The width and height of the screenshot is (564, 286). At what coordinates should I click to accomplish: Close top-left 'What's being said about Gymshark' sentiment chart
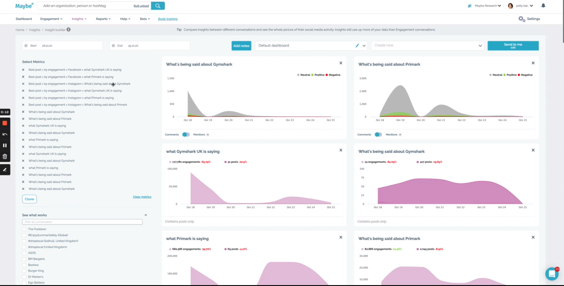click(341, 63)
